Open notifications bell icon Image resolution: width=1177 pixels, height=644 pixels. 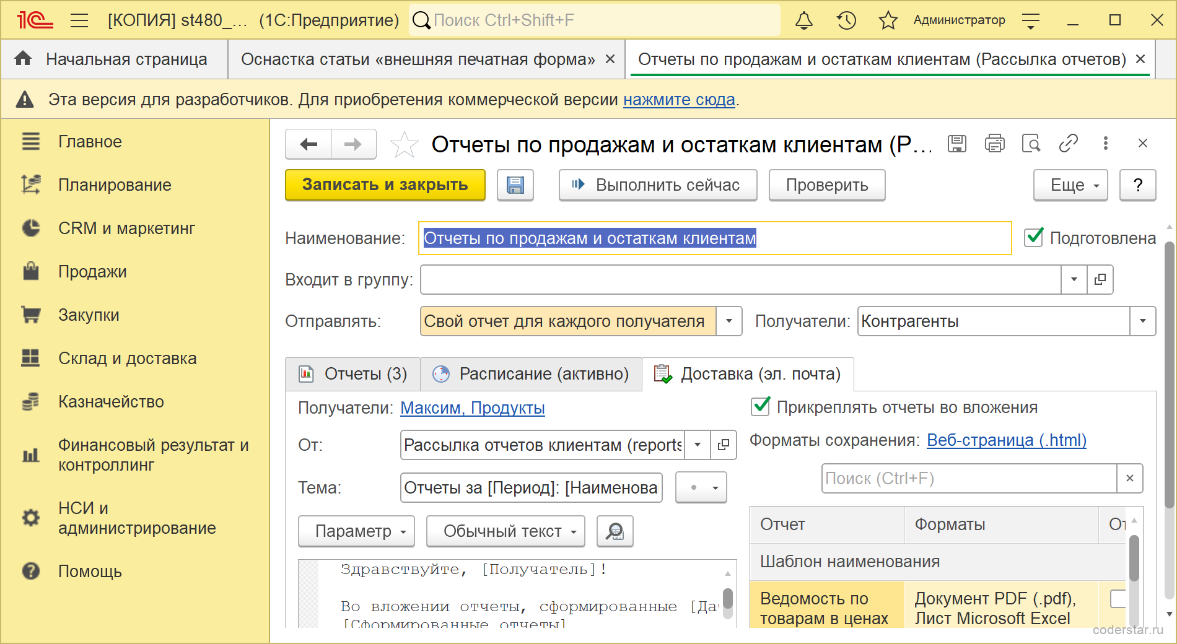(x=804, y=20)
